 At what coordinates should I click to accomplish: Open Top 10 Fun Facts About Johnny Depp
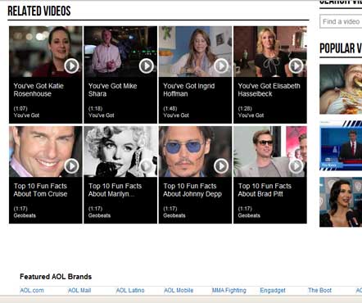click(x=192, y=190)
